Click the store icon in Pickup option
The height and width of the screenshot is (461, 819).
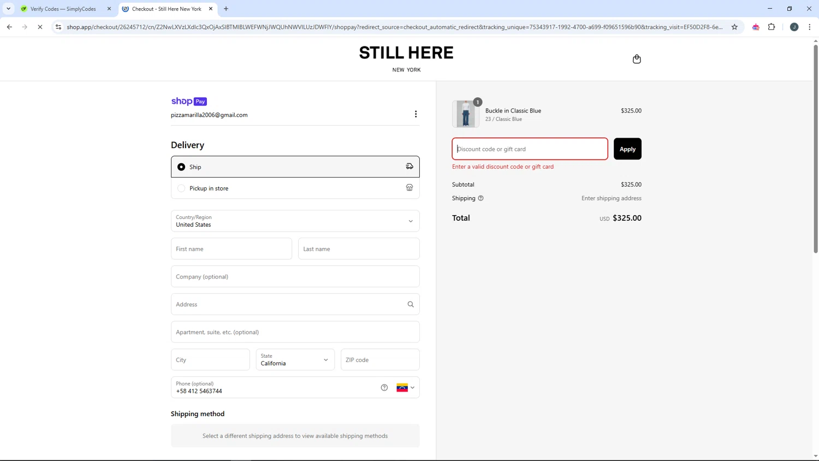pos(410,188)
